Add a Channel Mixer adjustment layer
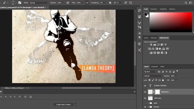Screen dimensions: 194x109 (164, 49)
